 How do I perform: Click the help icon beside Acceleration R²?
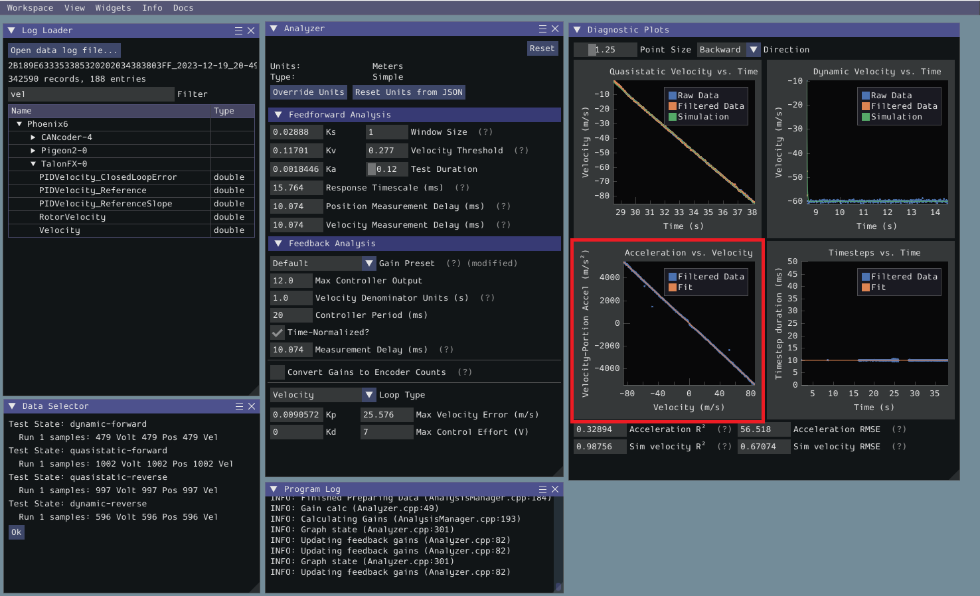click(724, 429)
